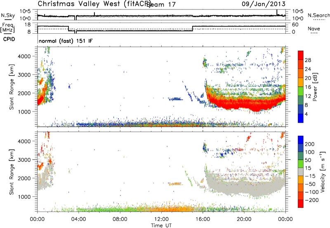The height and width of the screenshot is (228, 330).
Task: Click the "Power [dB]" color bar title
Action: pyautogui.click(x=315, y=87)
